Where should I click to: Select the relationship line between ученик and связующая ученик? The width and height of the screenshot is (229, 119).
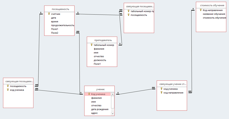(x=136, y=92)
